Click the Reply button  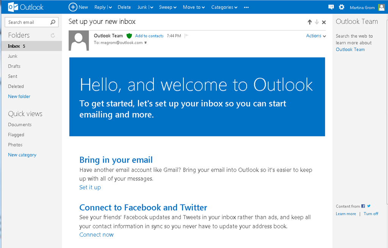pos(100,7)
